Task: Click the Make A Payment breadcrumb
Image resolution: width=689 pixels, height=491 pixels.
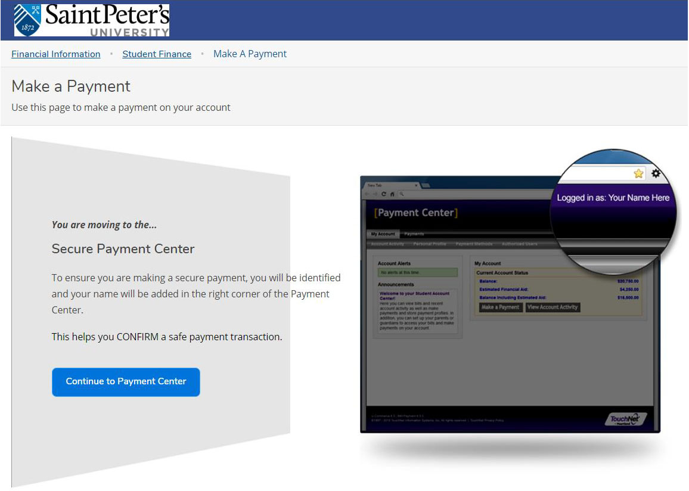Action: click(x=250, y=54)
